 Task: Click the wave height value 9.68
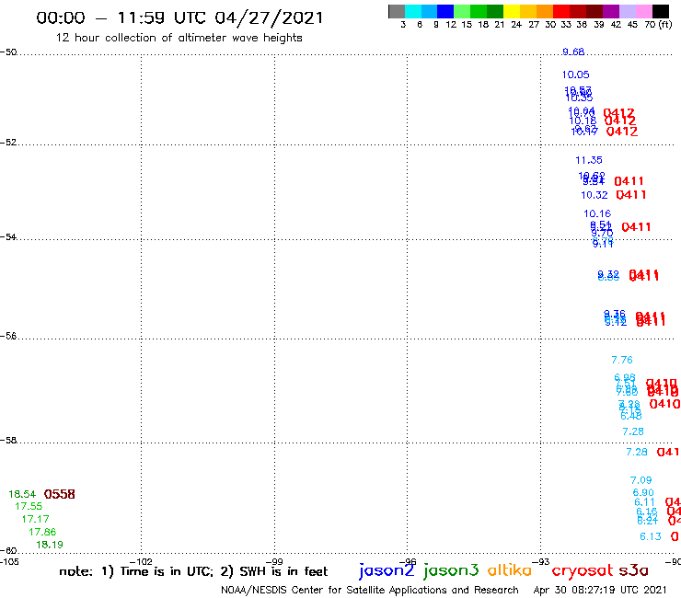coord(573,52)
